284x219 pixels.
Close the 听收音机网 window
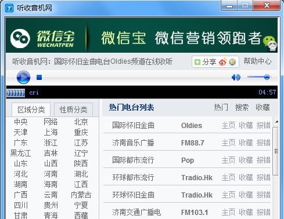point(267,5)
